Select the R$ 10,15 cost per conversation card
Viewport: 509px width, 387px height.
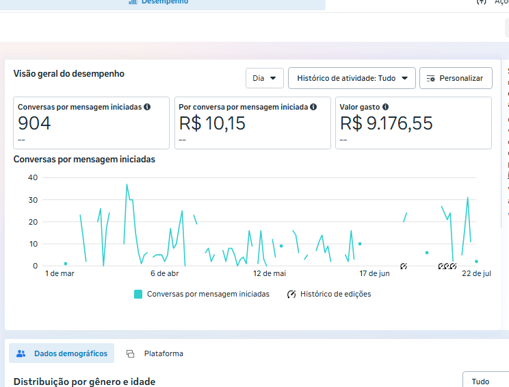click(252, 123)
